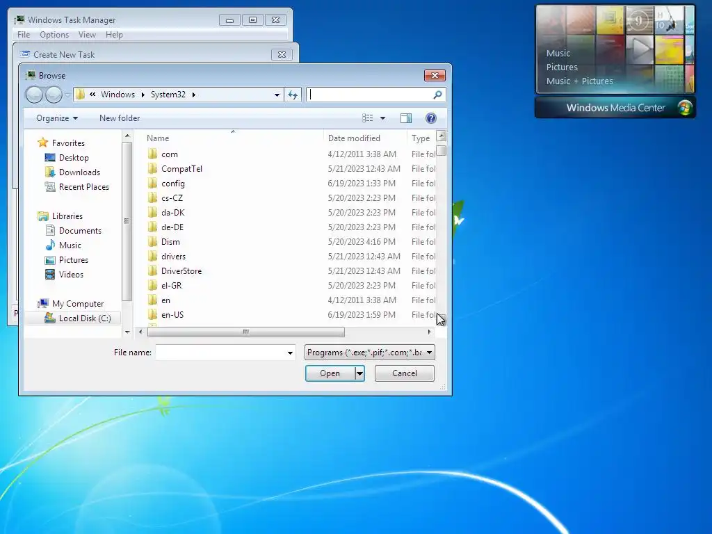Click Pictures in Media Center gadget

click(562, 67)
